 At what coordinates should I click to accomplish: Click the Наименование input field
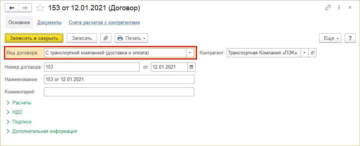[x=119, y=80]
